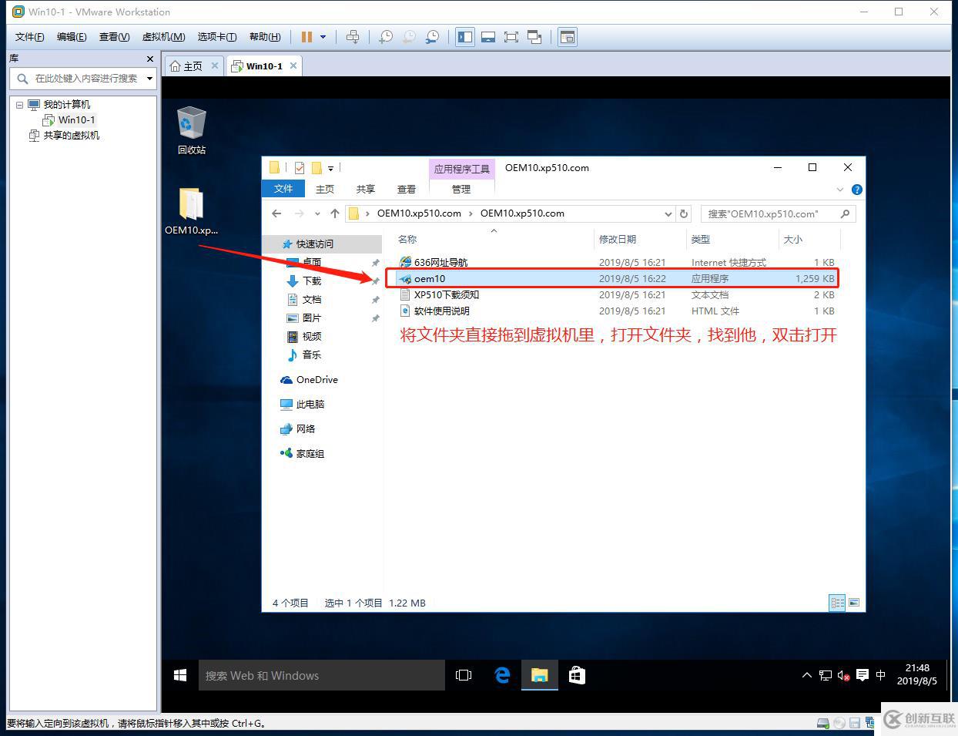Enter full screen mode for the VM
This screenshot has width=958, height=736.
coord(511,36)
